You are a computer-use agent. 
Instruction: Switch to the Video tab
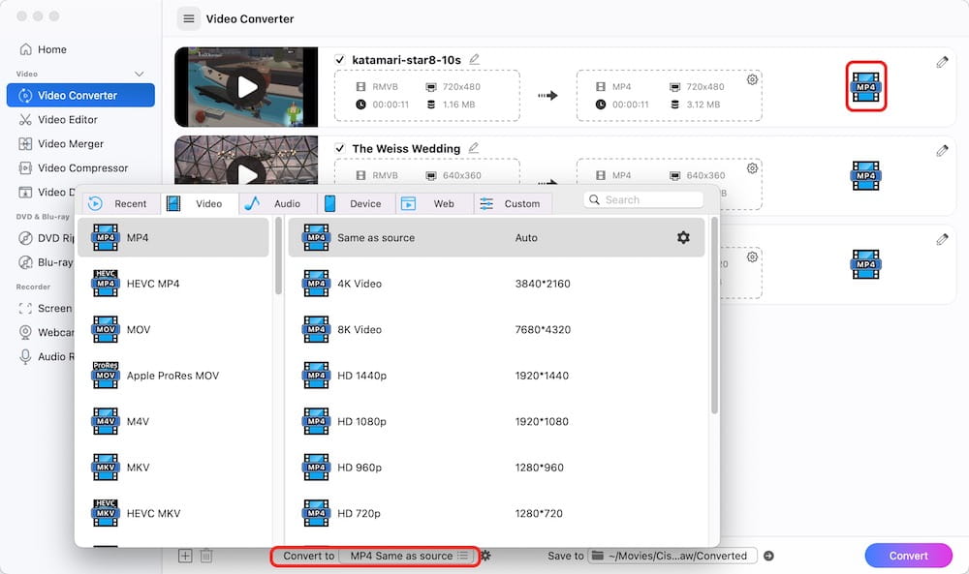coord(200,203)
